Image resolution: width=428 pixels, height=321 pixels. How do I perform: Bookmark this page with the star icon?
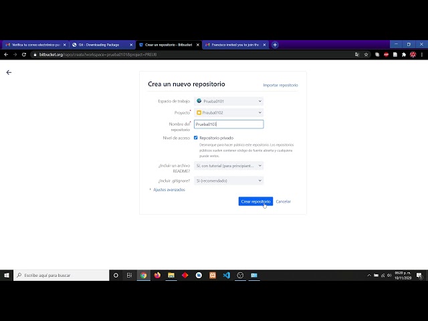pos(366,55)
